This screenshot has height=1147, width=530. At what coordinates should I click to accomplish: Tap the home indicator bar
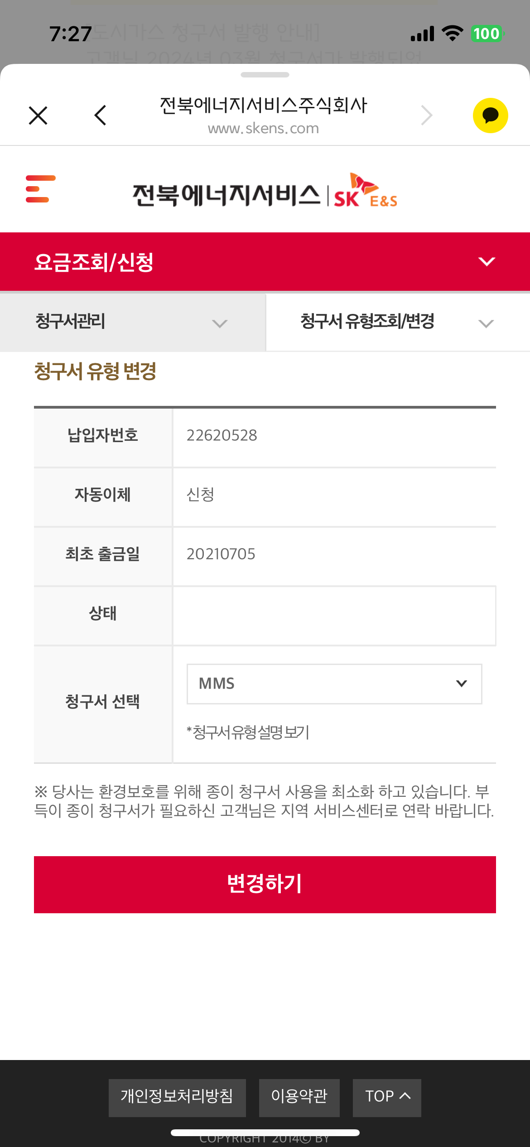click(265, 1133)
